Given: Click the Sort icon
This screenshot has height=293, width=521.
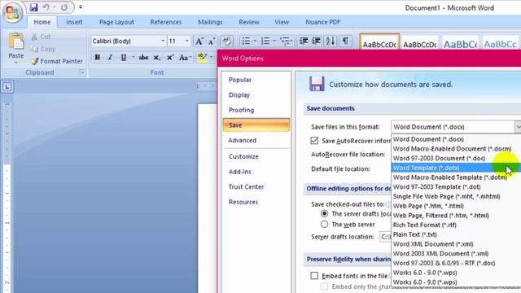Looking at the screenshot, I should click(x=331, y=41).
